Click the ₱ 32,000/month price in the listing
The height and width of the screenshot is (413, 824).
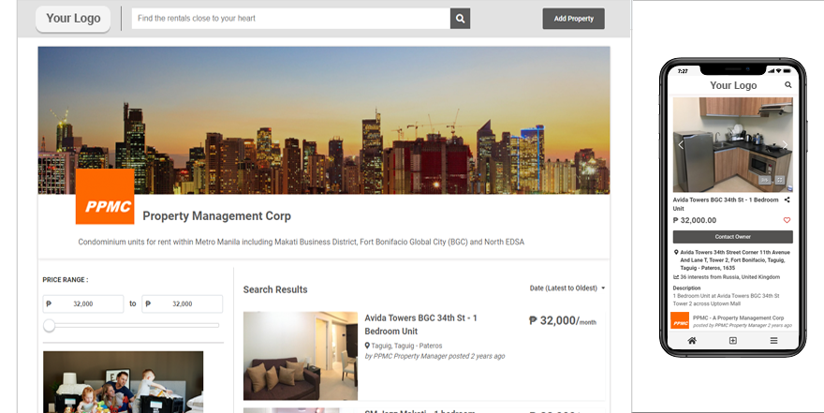[563, 320]
